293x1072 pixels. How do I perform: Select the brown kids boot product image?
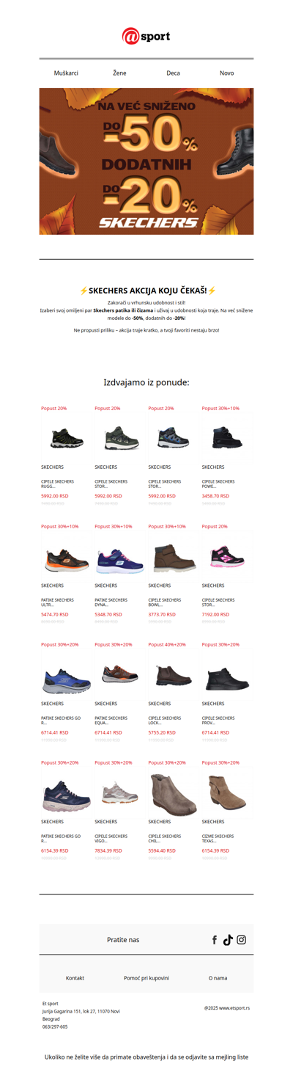[x=174, y=556]
